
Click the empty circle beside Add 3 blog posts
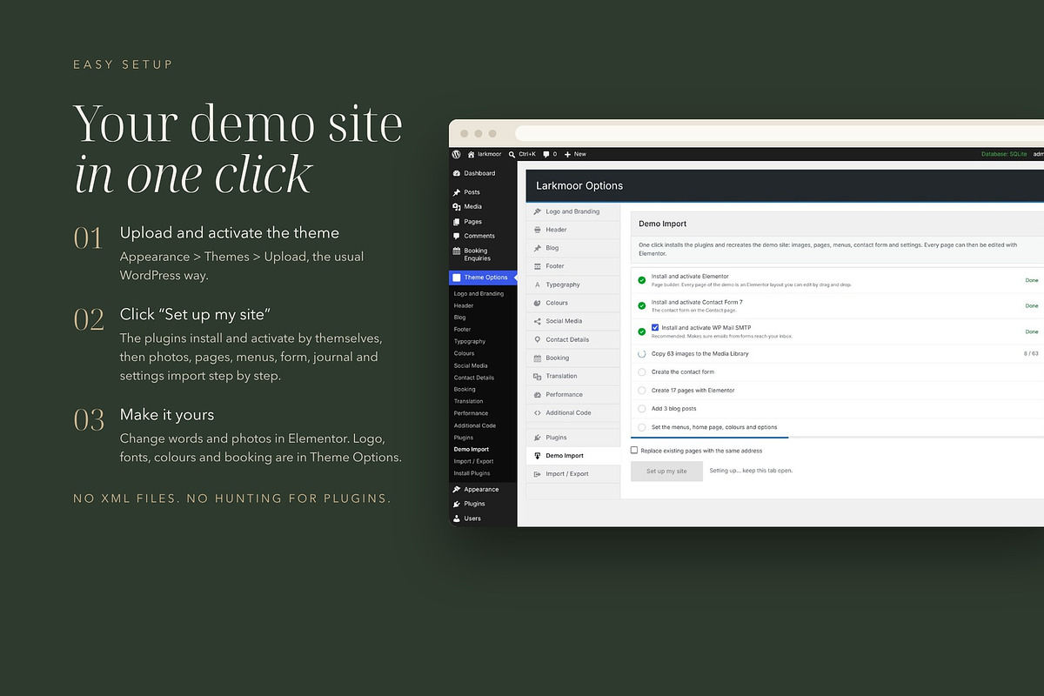pyautogui.click(x=642, y=409)
